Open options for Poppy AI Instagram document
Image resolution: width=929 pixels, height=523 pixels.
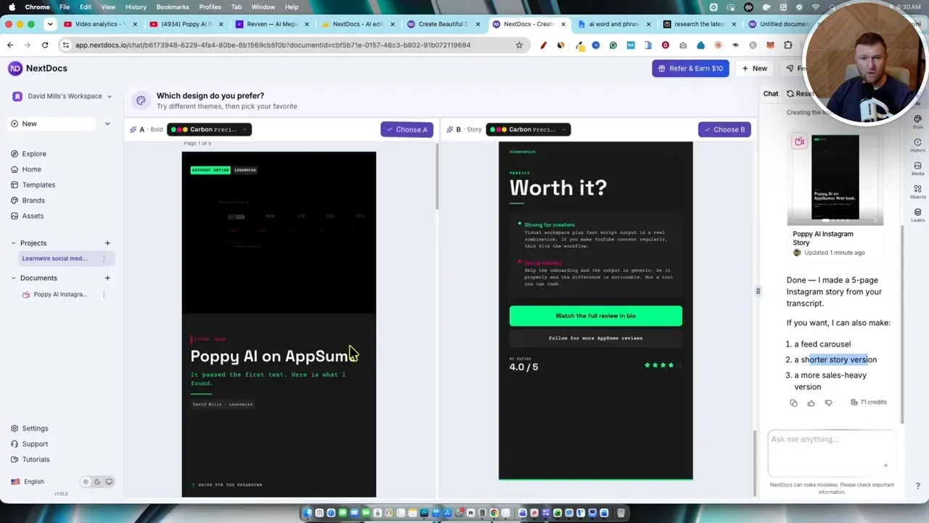click(104, 294)
